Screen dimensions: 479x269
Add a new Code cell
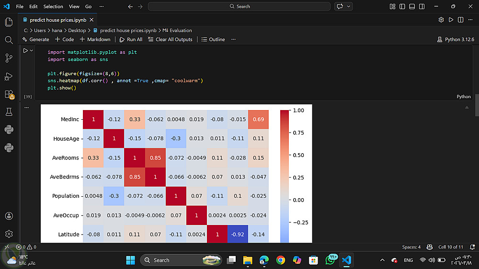(x=65, y=39)
